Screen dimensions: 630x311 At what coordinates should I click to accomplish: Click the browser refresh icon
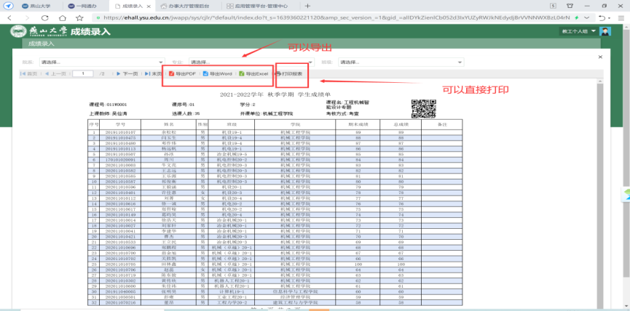(45, 17)
